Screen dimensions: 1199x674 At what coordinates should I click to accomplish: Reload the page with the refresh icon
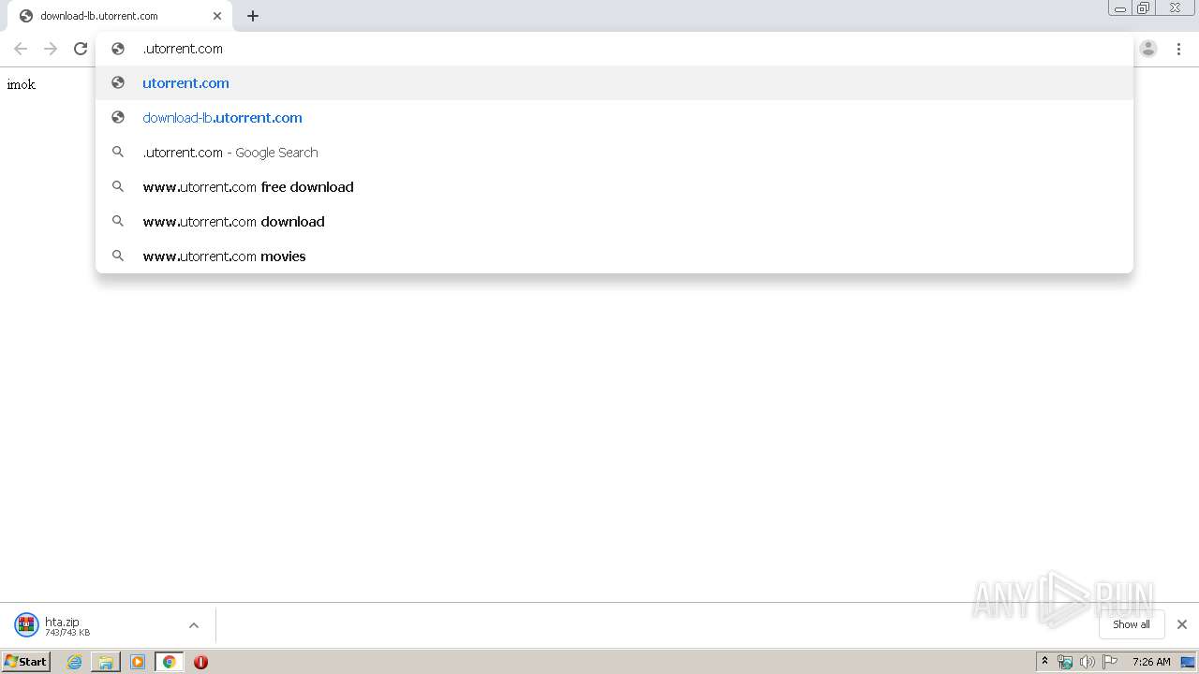click(x=81, y=49)
